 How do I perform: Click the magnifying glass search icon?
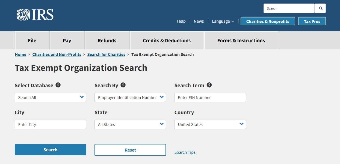[320, 8]
